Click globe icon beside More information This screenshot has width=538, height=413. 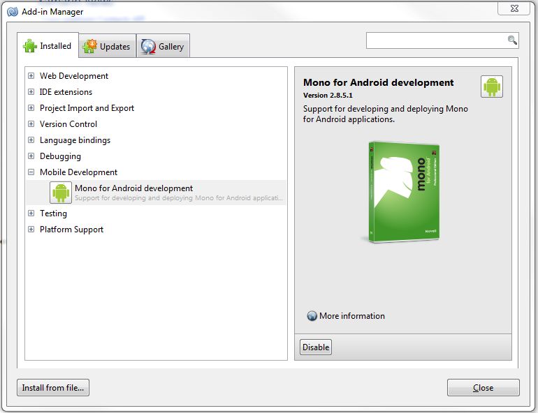pyautogui.click(x=312, y=316)
